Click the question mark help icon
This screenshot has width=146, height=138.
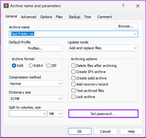[x=123, y=6]
